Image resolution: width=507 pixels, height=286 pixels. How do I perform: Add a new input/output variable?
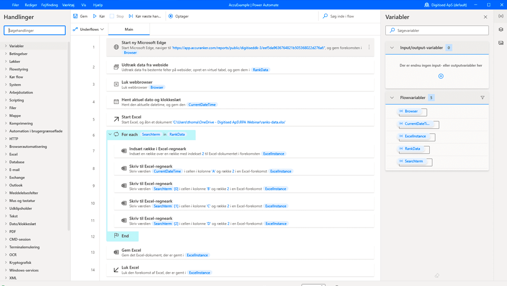(441, 76)
